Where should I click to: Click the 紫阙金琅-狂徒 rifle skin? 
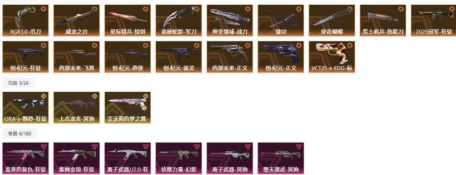(x=76, y=158)
